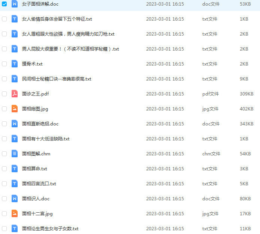Click the Word icon of 女子面相详解.doc
The width and height of the screenshot is (260, 234).
[x=15, y=4]
